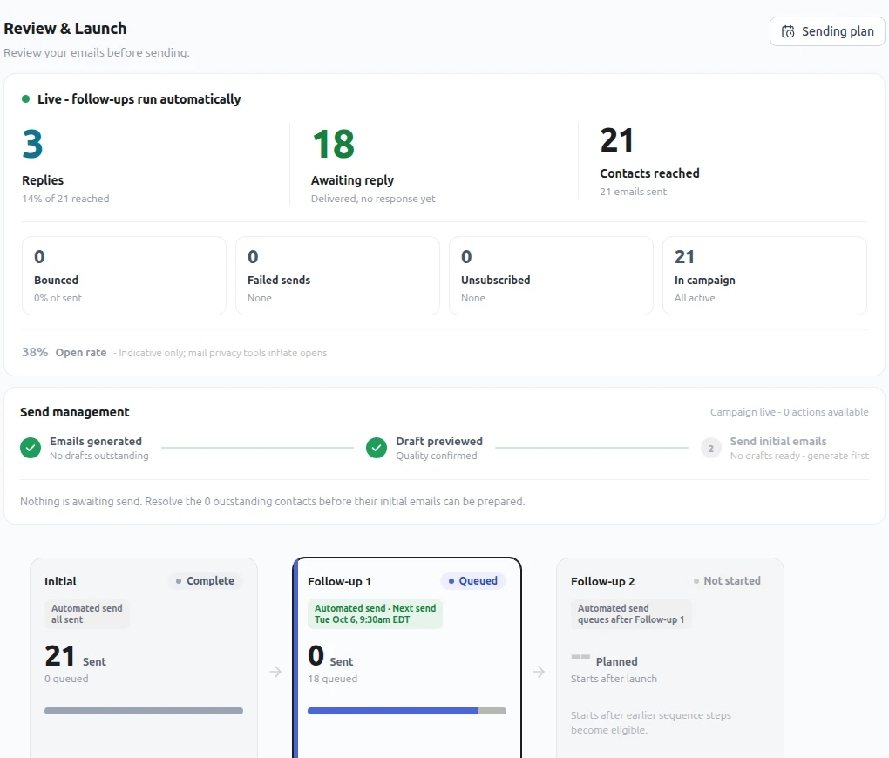Click the In campaign stat card
Screen dimensions: 889x758
click(x=764, y=275)
